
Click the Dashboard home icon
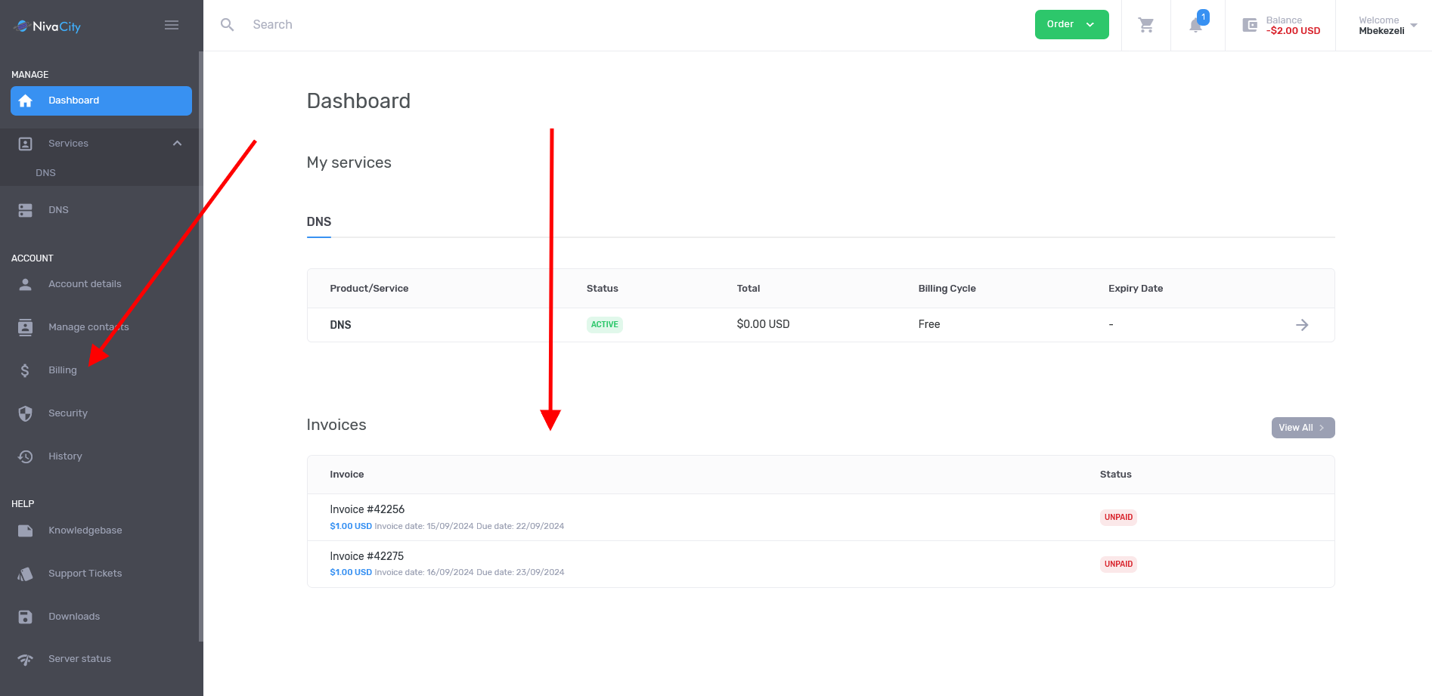click(26, 101)
